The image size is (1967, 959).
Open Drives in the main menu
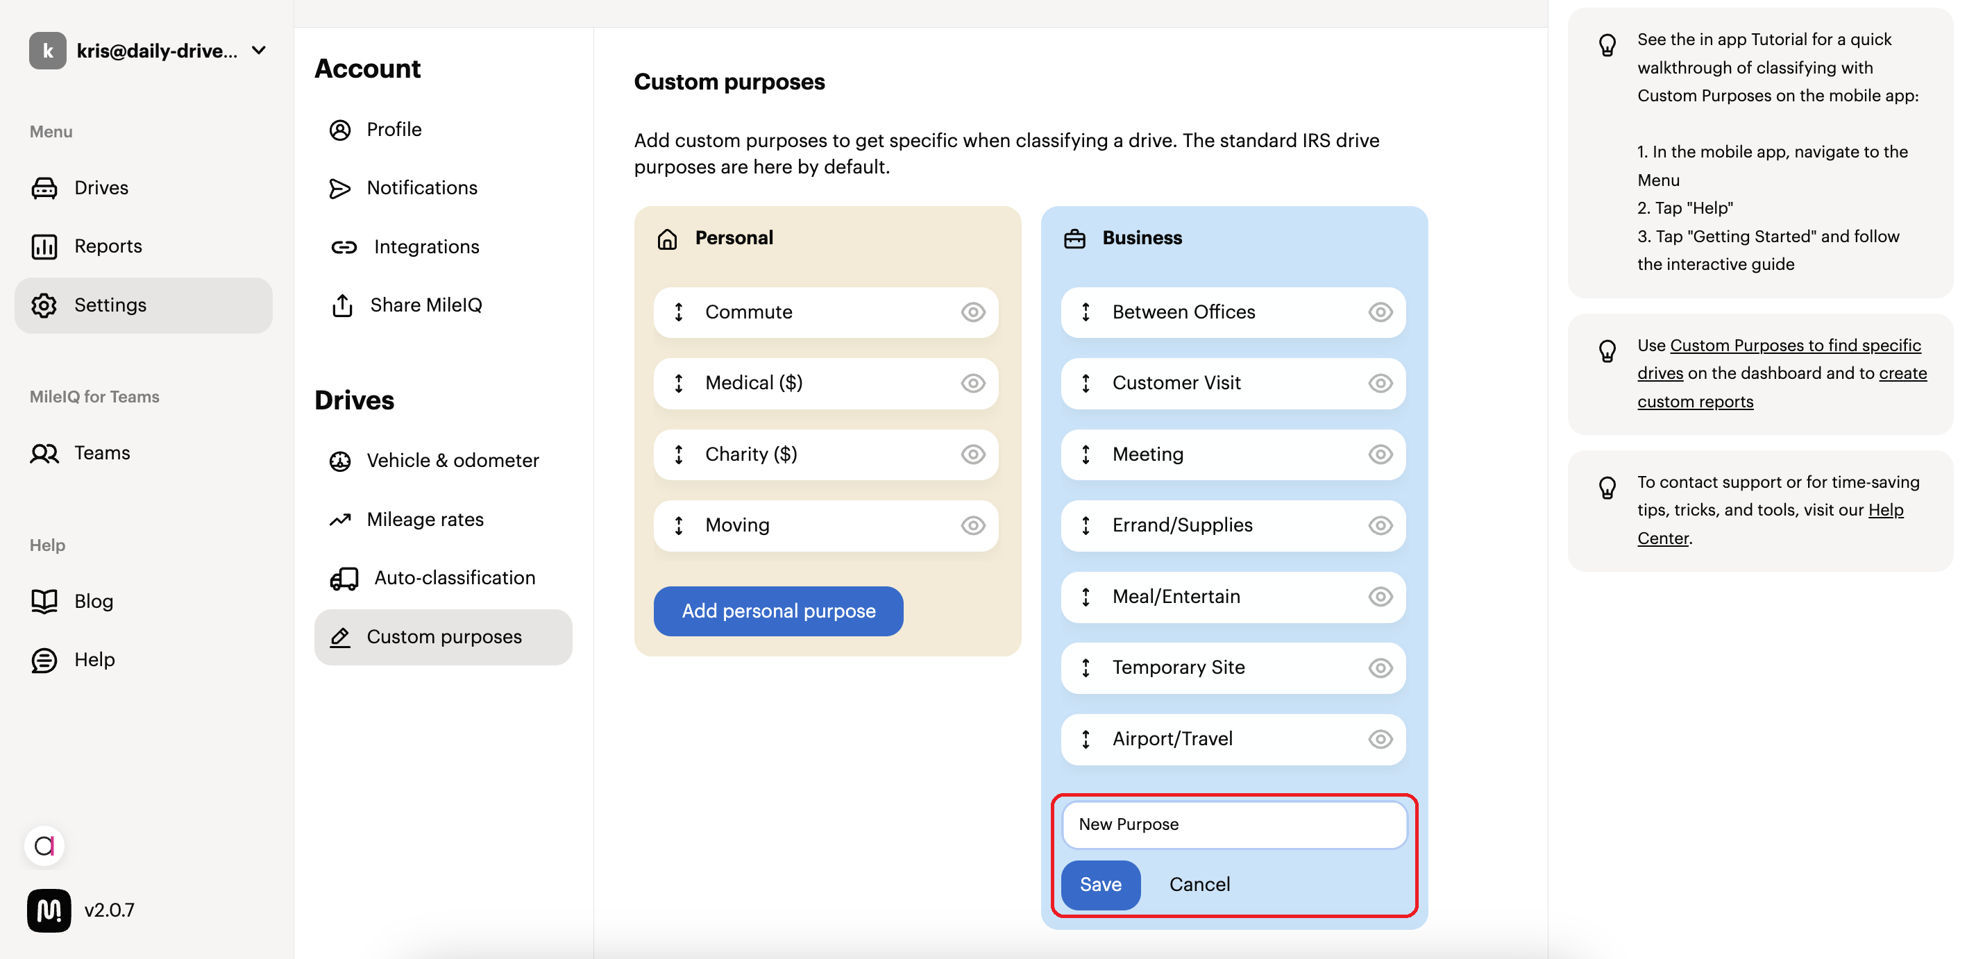pyautogui.click(x=144, y=188)
